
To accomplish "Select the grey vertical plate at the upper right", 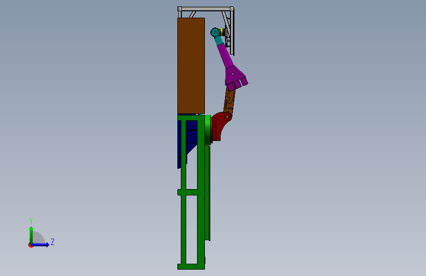I will click(x=232, y=32).
